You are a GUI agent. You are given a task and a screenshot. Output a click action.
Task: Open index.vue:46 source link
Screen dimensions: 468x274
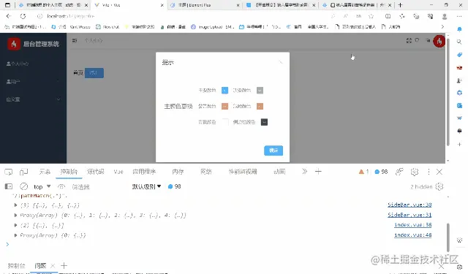(412, 235)
